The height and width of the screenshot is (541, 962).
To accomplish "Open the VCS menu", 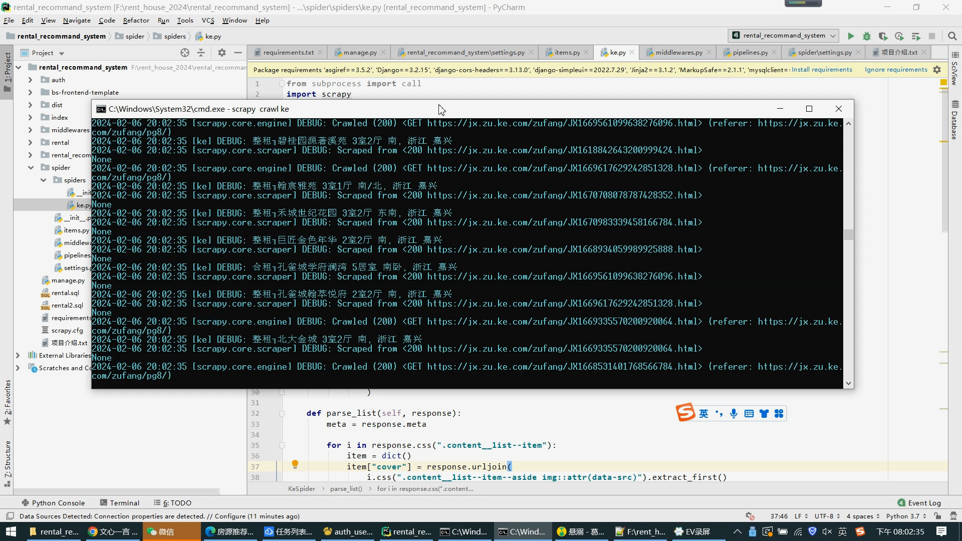I will tap(208, 21).
